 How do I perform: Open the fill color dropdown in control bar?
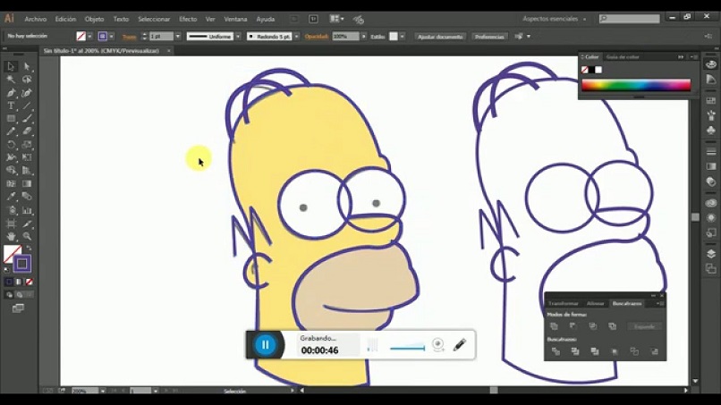click(x=89, y=37)
